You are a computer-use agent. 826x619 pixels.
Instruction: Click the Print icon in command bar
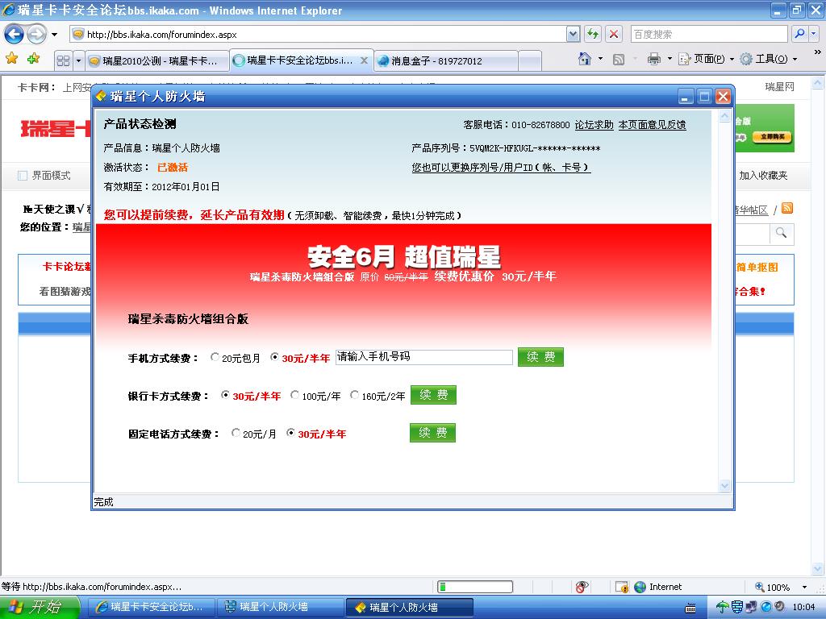[x=653, y=59]
